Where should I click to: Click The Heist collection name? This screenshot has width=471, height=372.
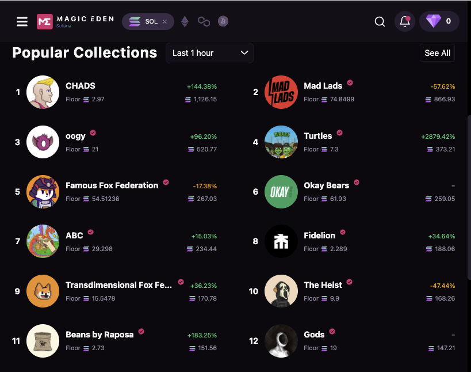323,285
